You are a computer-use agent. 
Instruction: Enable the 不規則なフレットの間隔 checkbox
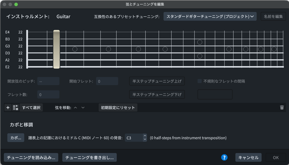pyautogui.click(x=200, y=81)
